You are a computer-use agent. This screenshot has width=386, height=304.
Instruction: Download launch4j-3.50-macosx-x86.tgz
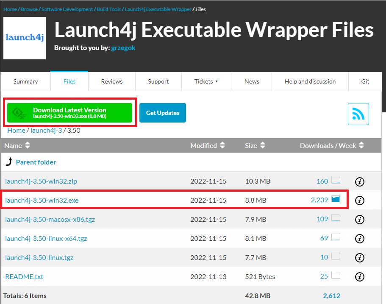pos(50,219)
